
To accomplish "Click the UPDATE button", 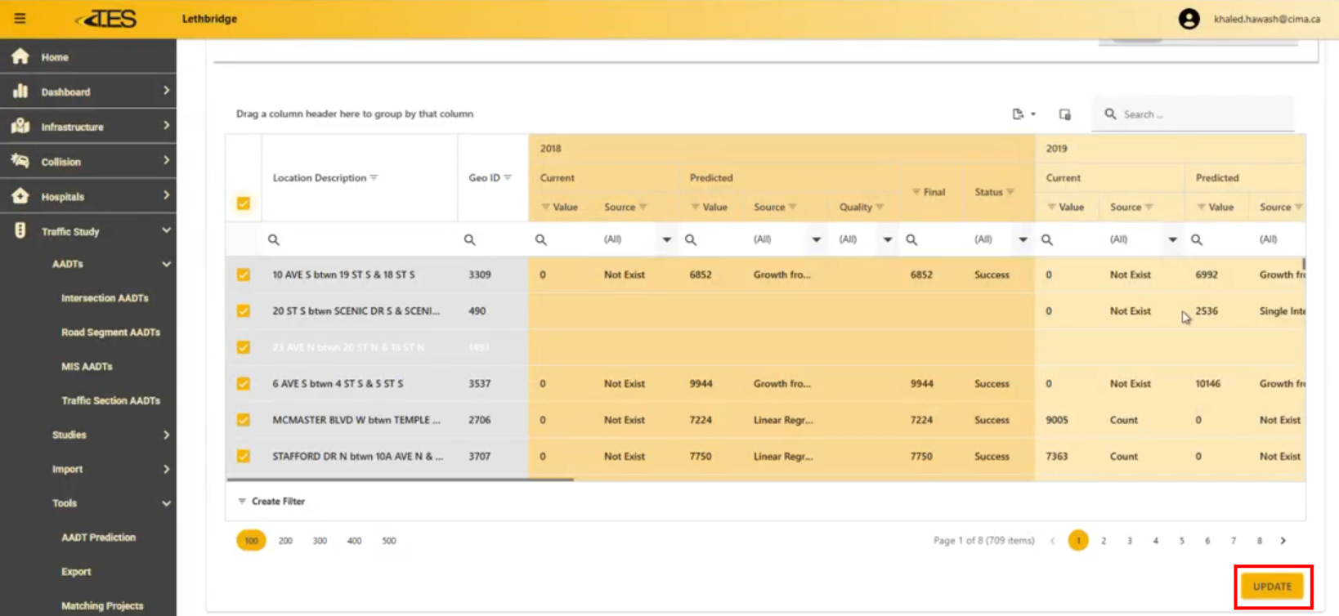I will coord(1272,587).
